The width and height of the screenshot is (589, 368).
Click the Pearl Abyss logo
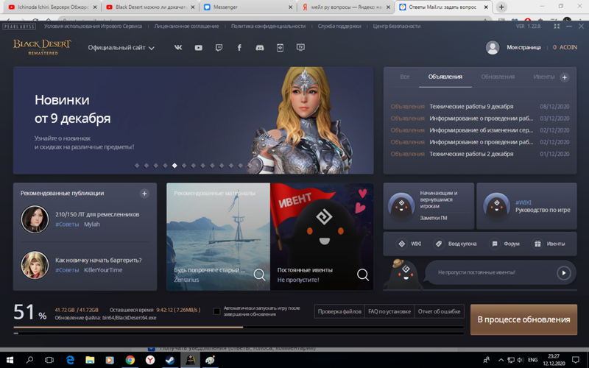tap(19, 26)
